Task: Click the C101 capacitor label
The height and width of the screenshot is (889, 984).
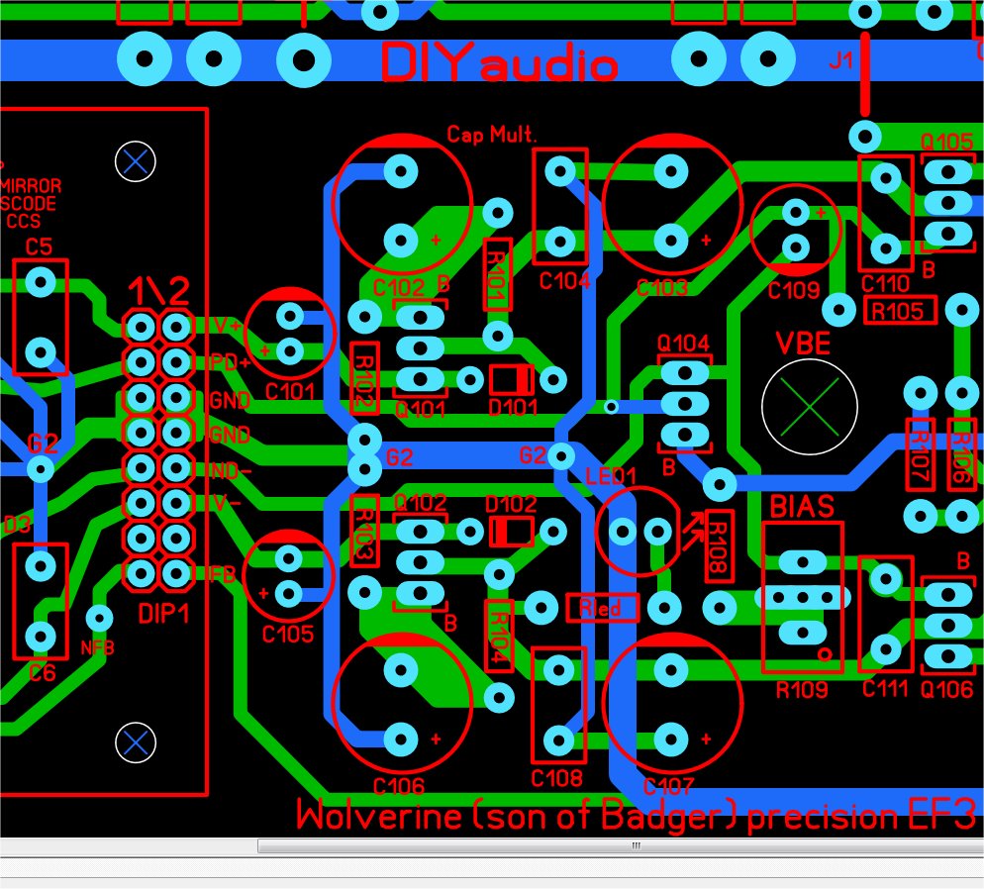Action: point(289,391)
